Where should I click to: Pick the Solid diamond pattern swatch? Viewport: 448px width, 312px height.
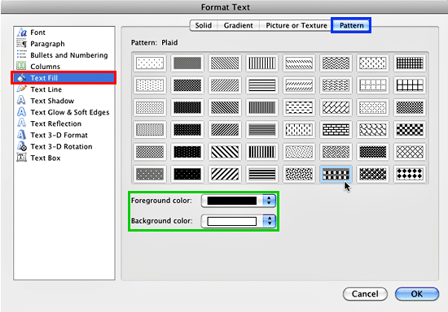410,174
